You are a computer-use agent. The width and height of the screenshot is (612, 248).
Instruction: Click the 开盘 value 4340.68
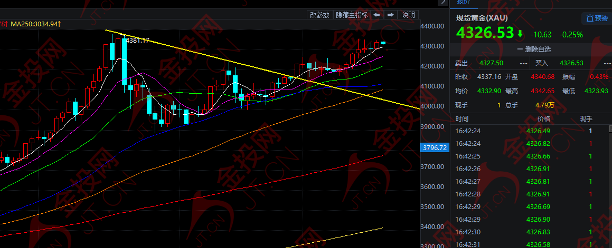pos(542,77)
